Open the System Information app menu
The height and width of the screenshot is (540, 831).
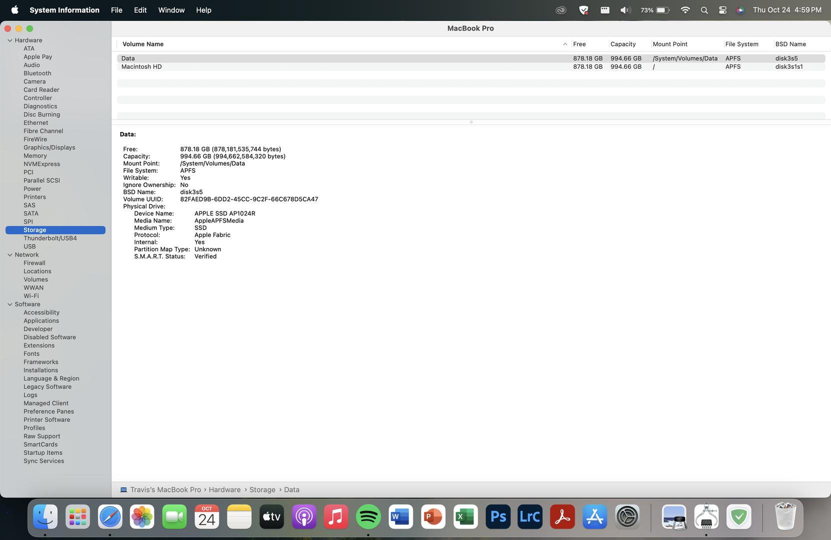coord(64,10)
